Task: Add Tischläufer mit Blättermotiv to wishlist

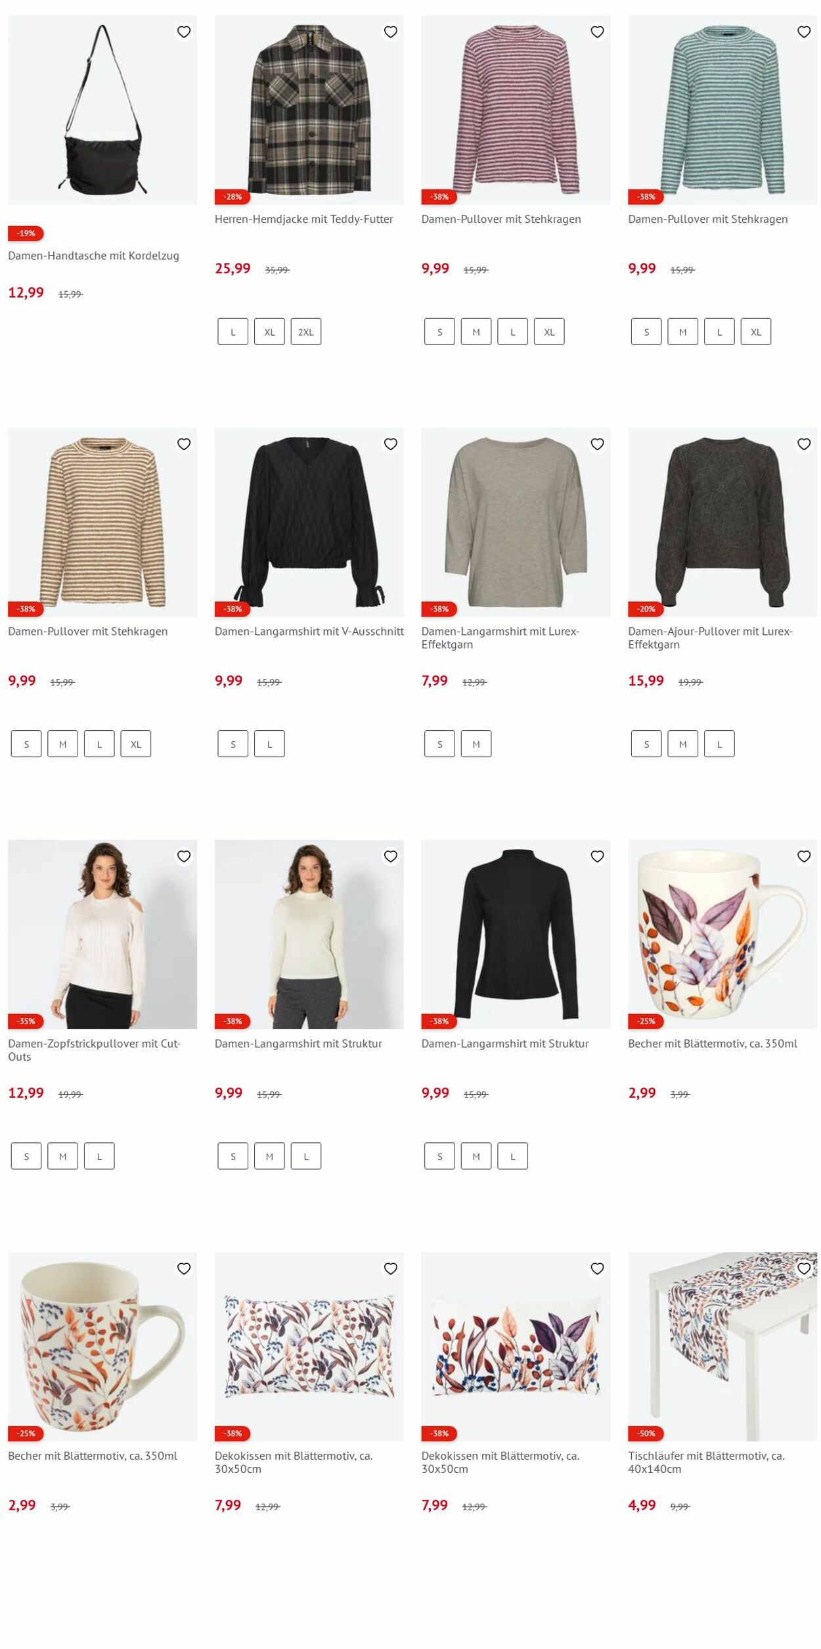Action: [x=804, y=1268]
